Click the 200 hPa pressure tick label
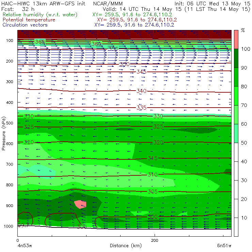Image resolution: width=252 pixels, height=252 pixels. [x=10, y=61]
